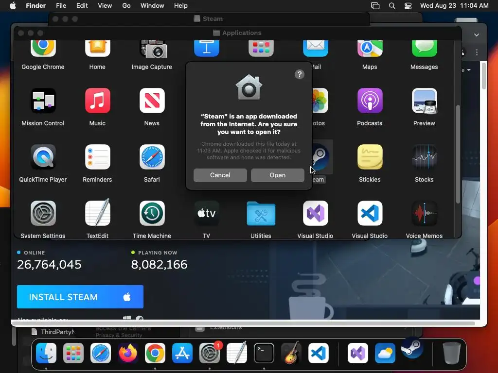Open the Utilities folder
Viewport: 498px width, 373px height.
[261, 214]
